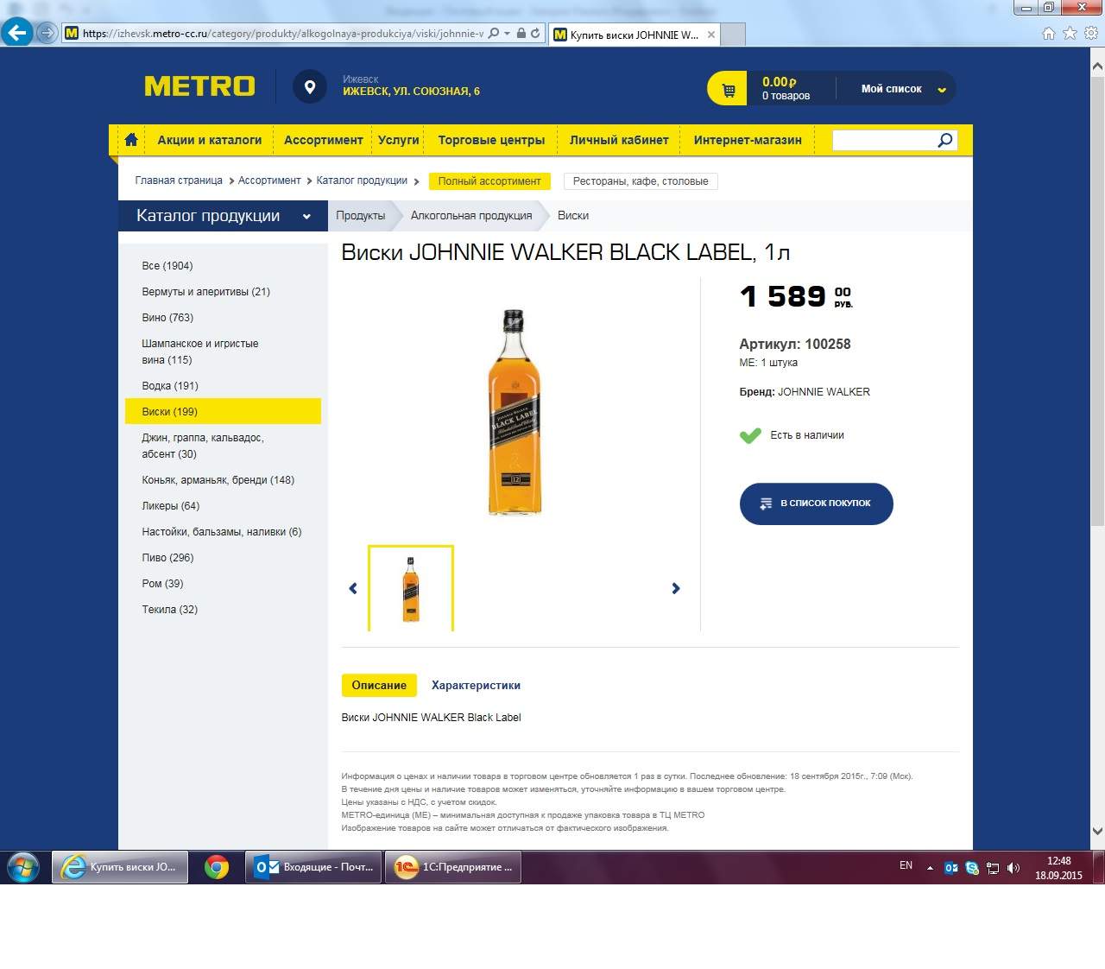Refresh the page with reload icon
Image resolution: width=1105 pixels, height=969 pixels.
(x=535, y=34)
